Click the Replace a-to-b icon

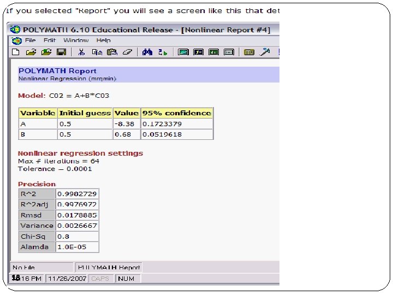coord(163,52)
